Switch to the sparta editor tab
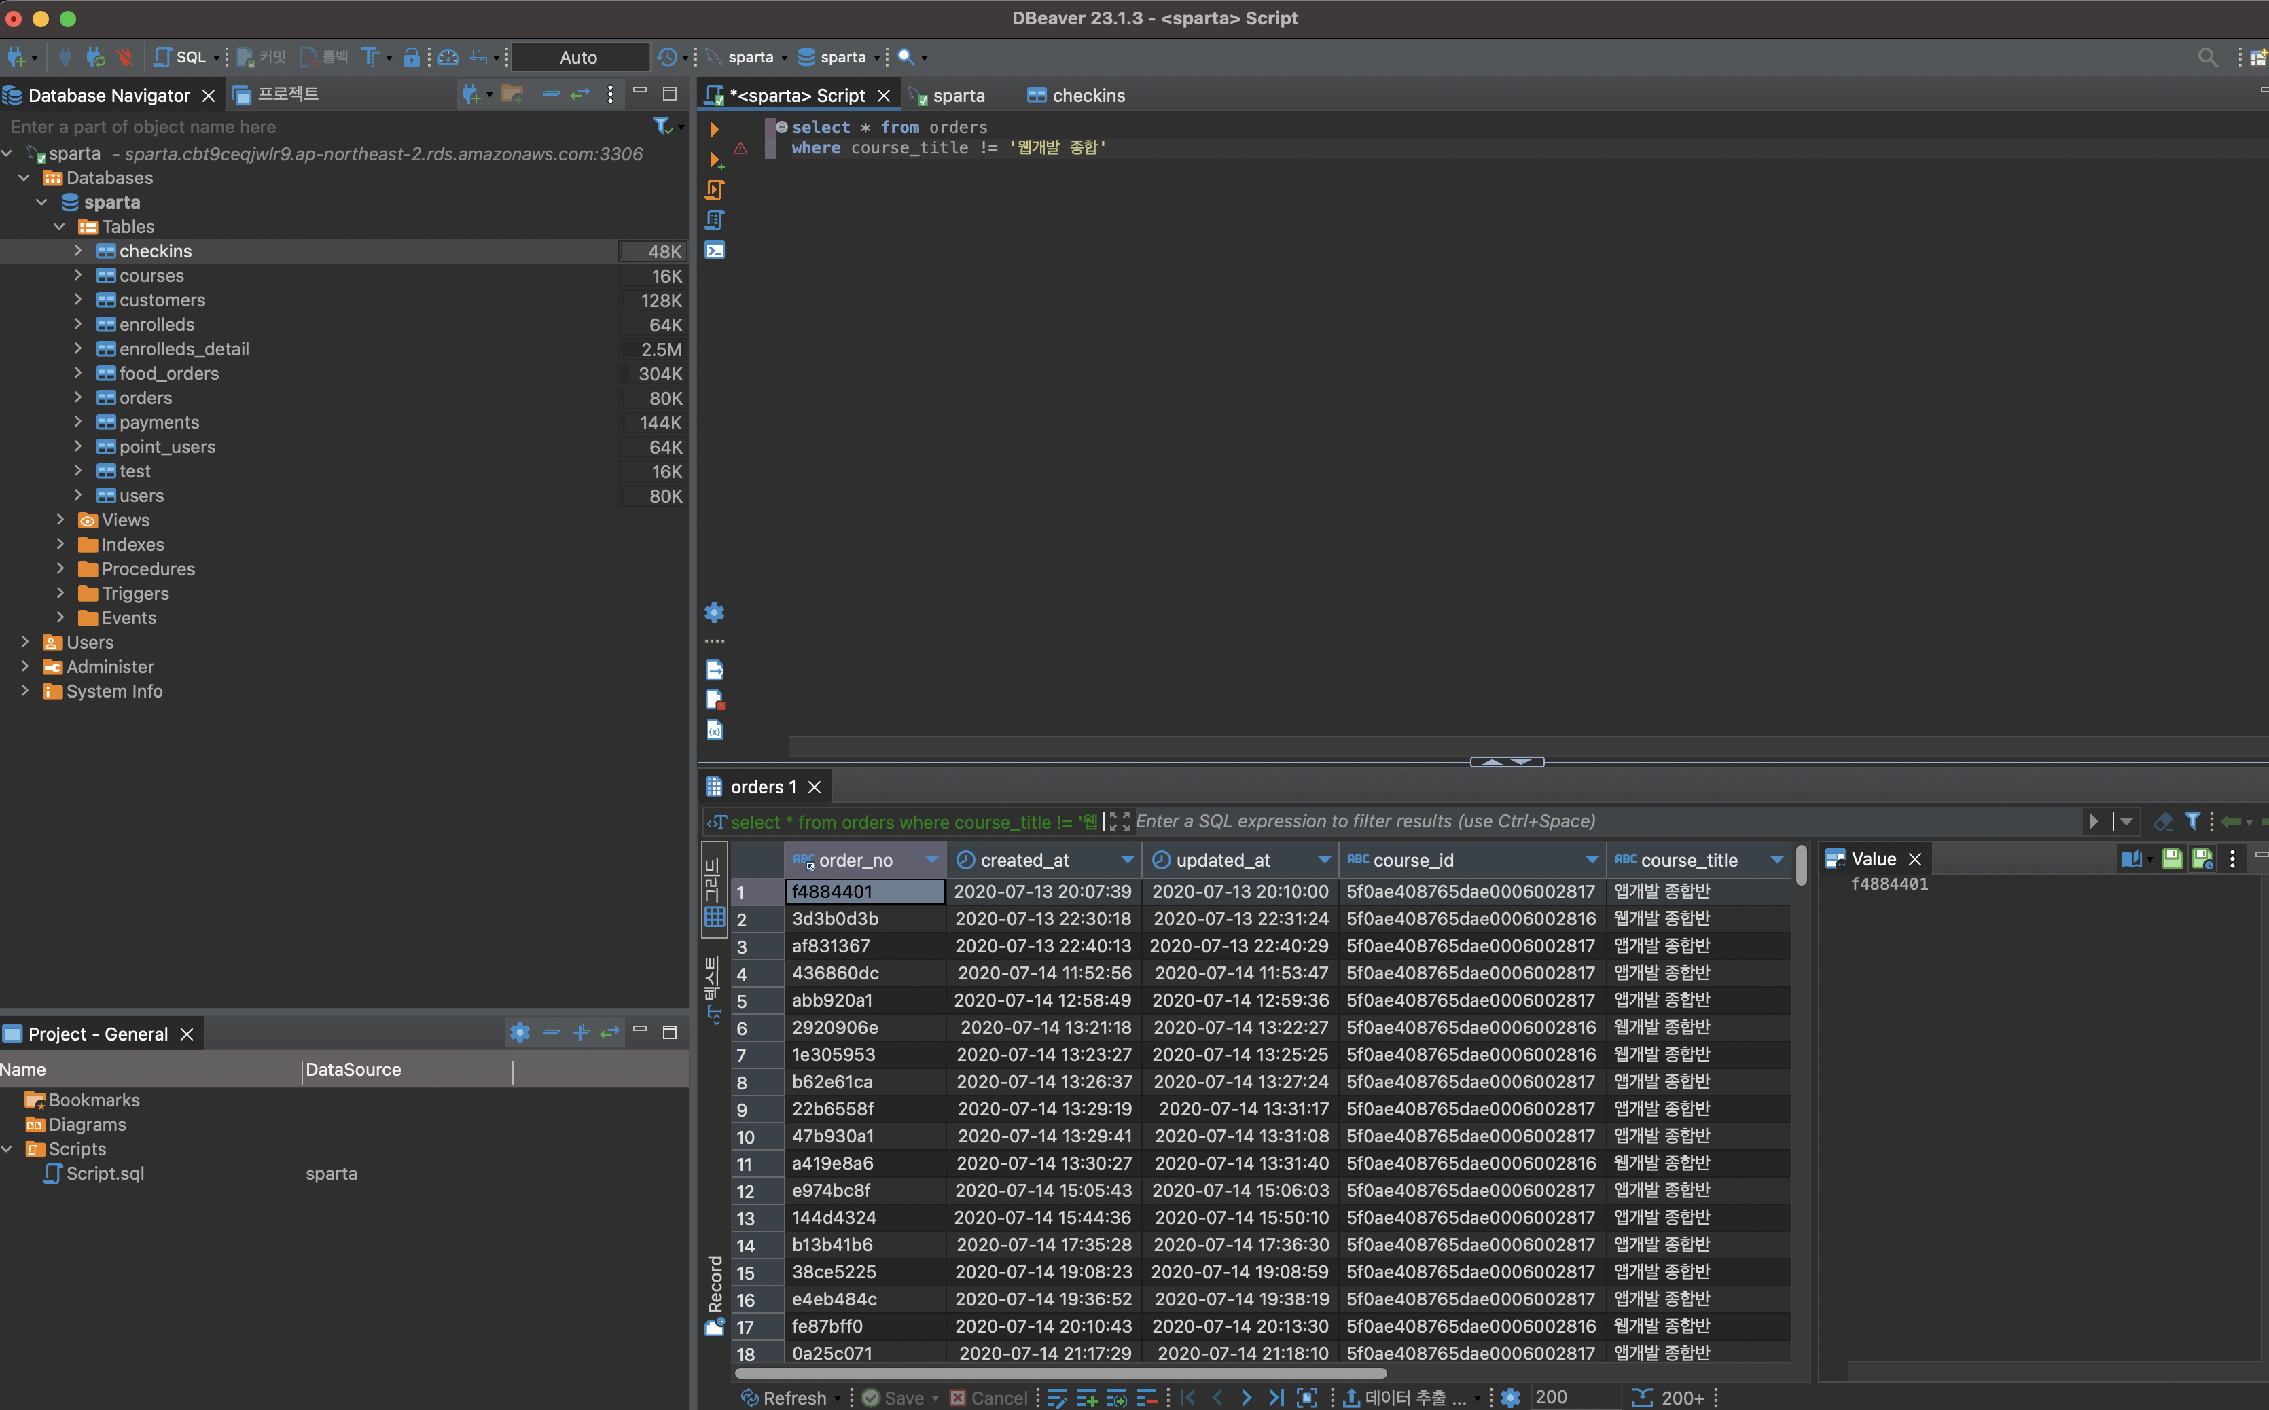Viewport: 2269px width, 1410px height. pos(948,95)
